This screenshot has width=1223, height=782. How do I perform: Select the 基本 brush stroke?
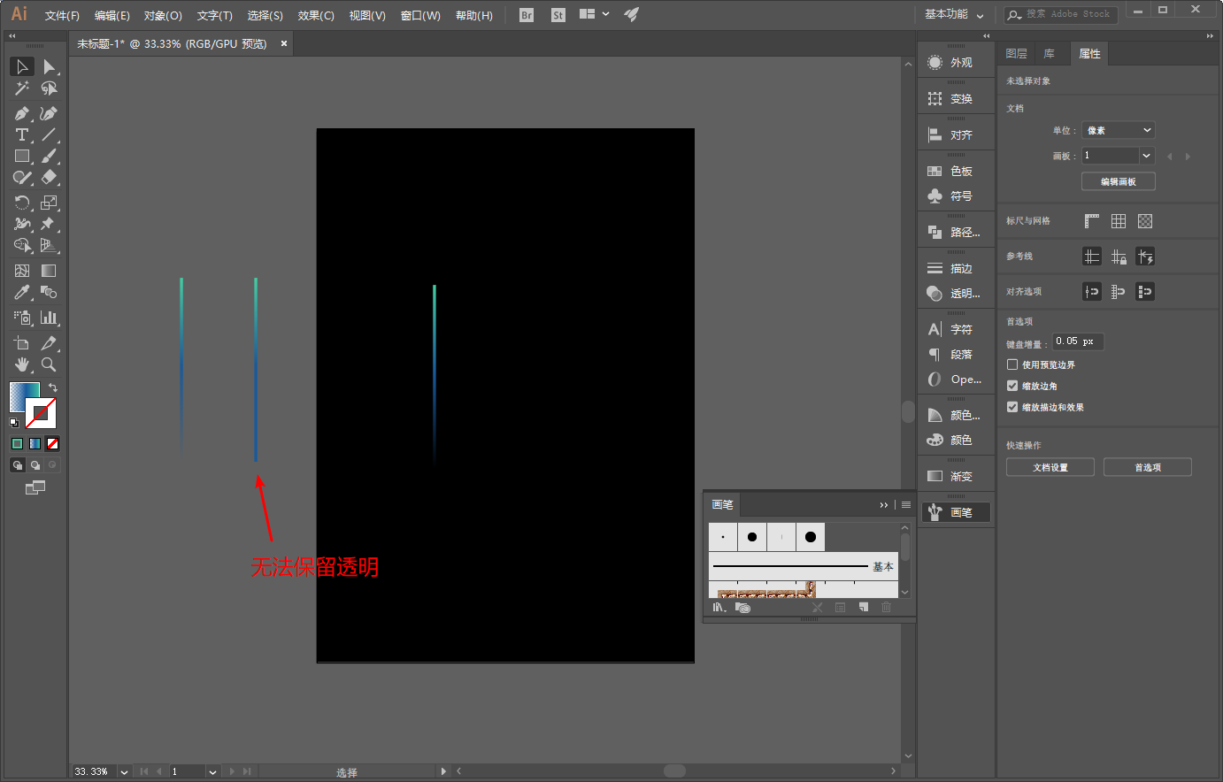click(x=804, y=566)
